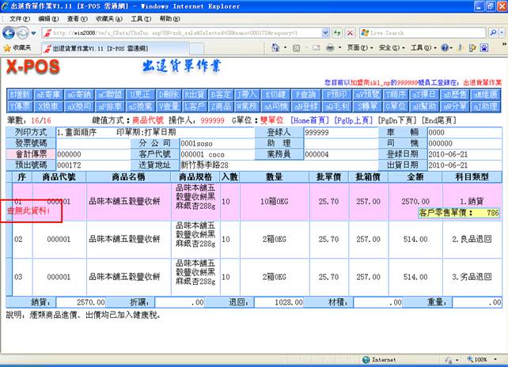508x367 pixels.
Task: Click the browser Back arrow button
Action: click(9, 32)
